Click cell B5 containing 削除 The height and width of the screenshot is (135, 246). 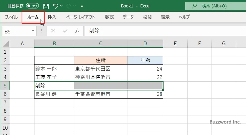point(54,86)
